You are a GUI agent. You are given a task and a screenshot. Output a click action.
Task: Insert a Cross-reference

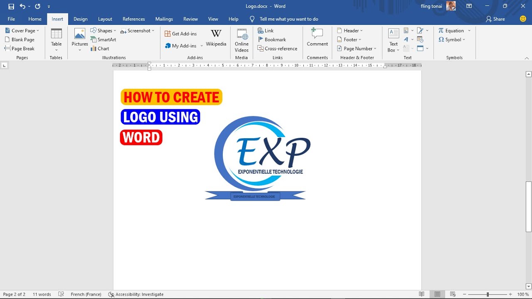(277, 49)
